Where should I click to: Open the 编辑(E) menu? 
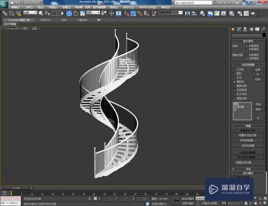click(x=15, y=7)
